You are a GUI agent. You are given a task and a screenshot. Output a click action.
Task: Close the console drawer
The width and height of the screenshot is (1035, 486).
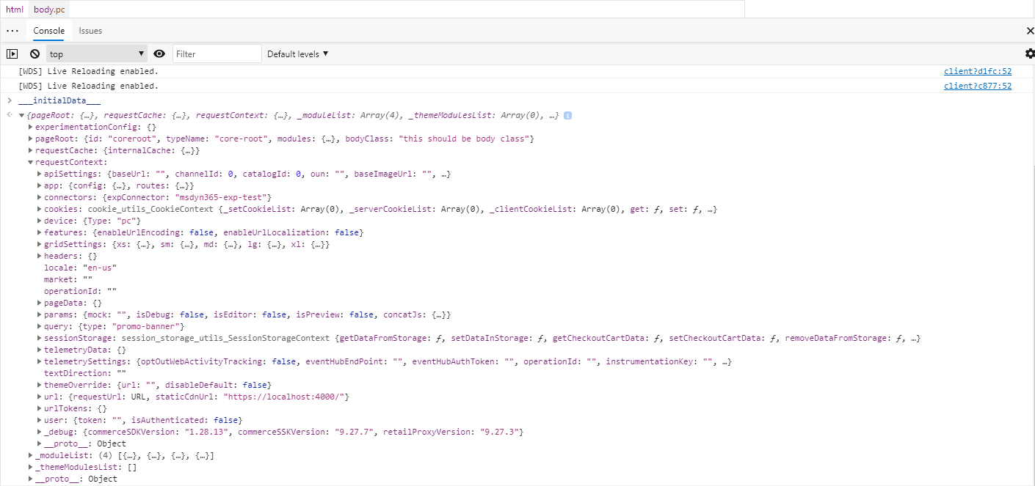1030,31
